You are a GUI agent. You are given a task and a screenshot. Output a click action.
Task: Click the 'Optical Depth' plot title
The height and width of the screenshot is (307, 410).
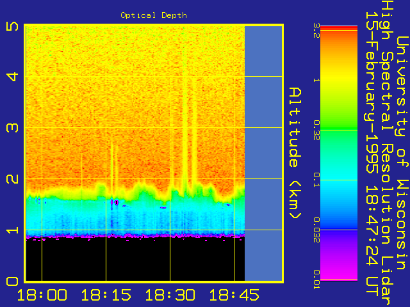click(154, 15)
